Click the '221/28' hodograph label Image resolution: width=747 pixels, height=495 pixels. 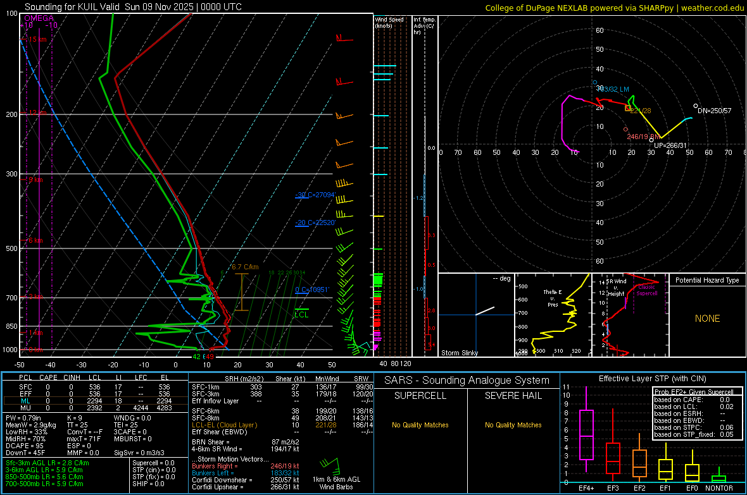(641, 111)
